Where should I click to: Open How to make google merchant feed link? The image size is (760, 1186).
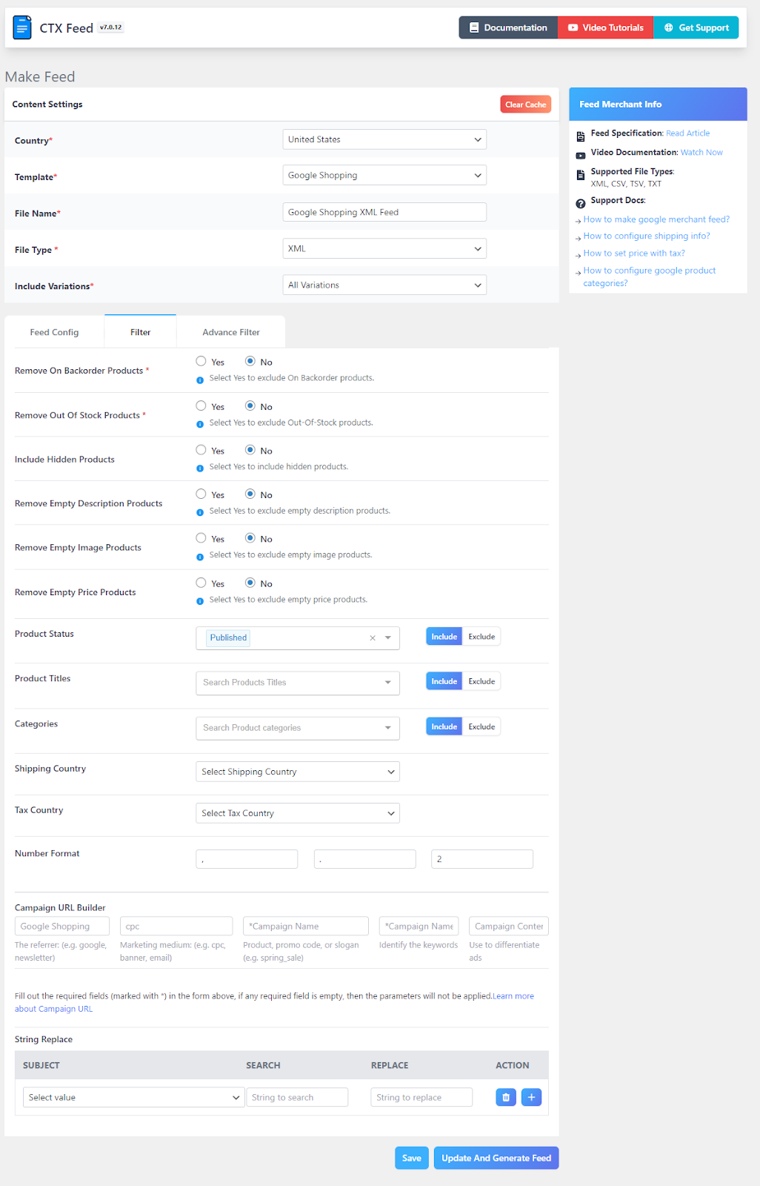coord(656,219)
